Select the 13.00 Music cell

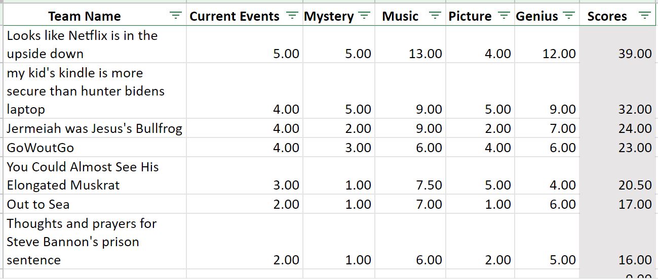(410, 44)
